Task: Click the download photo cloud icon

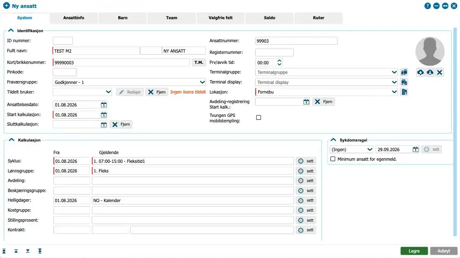Action: pyautogui.click(x=430, y=72)
